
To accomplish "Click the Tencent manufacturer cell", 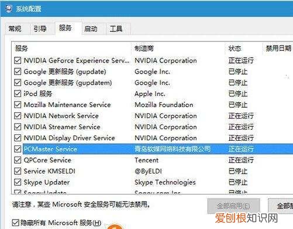I will (x=146, y=160).
